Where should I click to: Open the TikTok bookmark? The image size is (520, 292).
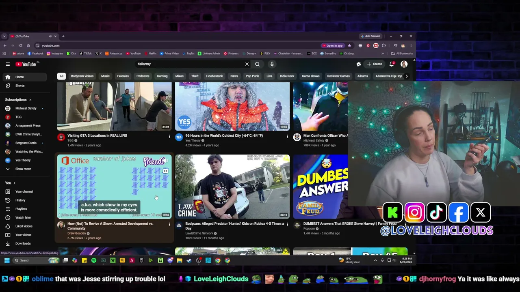click(85, 54)
